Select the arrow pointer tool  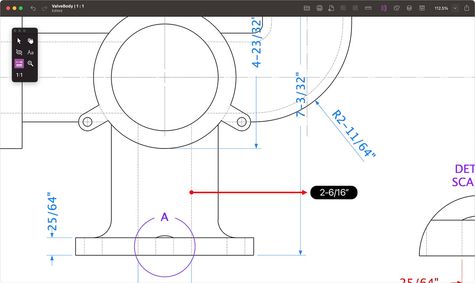point(19,41)
